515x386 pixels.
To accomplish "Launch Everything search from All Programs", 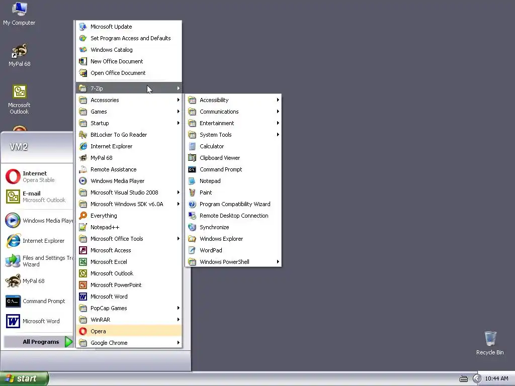I will coord(129,216).
